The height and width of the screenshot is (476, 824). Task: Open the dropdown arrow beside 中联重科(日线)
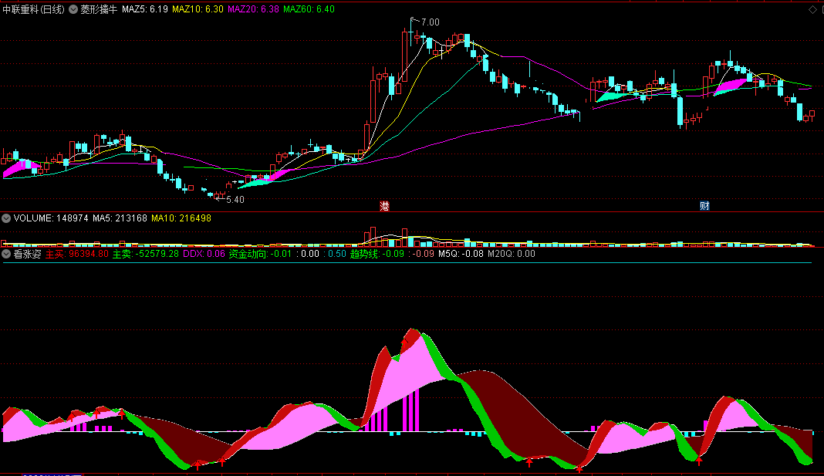[73, 9]
